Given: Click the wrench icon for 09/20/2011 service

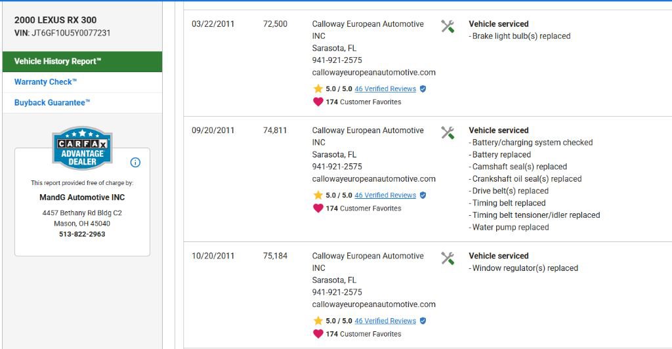Looking at the screenshot, I should coord(448,133).
